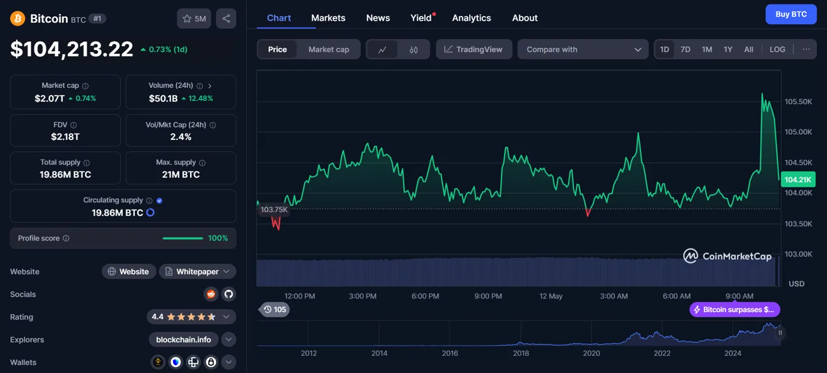Open the Compare with dropdown
This screenshot has width=827, height=373.
[x=583, y=49]
